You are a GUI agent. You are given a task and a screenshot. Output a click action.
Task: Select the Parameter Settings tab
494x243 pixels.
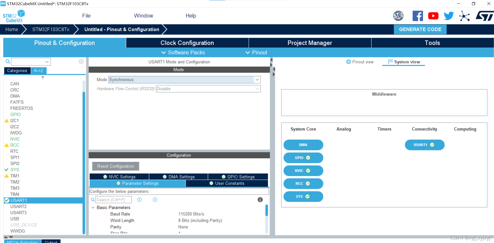click(x=137, y=183)
